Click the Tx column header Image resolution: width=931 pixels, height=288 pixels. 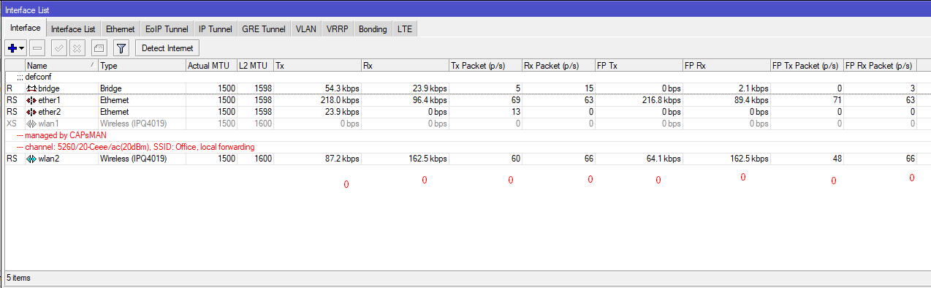317,66
